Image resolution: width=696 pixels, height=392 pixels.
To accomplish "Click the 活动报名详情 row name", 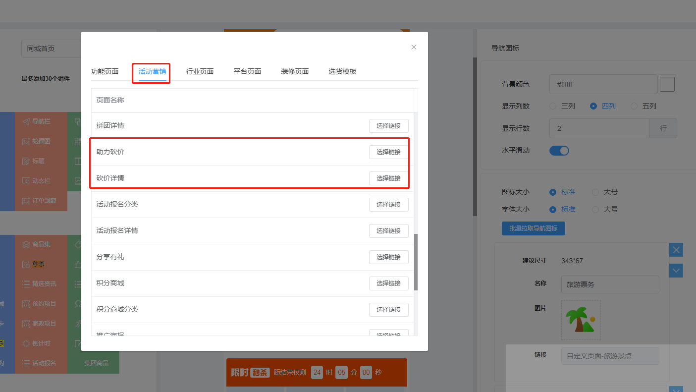I will pos(117,230).
